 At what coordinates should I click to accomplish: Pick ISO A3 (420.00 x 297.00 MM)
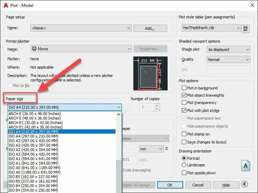[62, 145]
